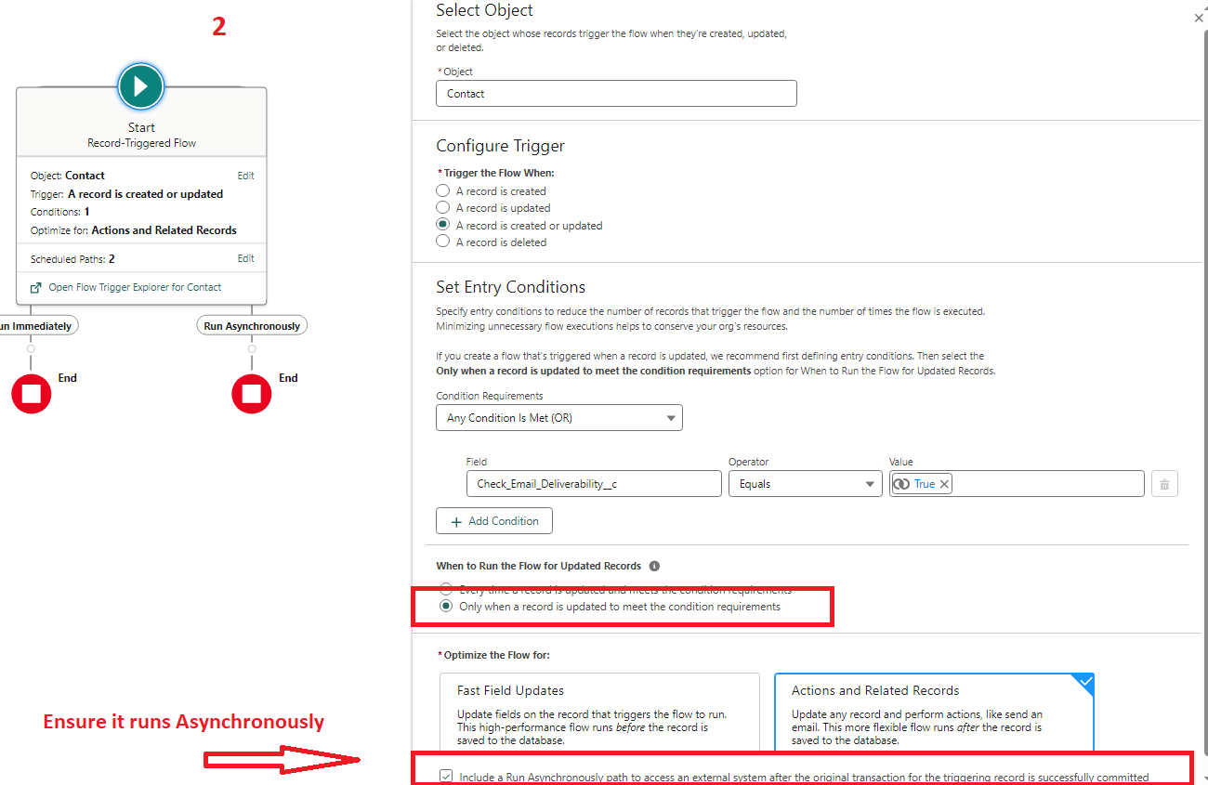The height and width of the screenshot is (785, 1208).
Task: Select 'A record is created' radio option
Action: pos(443,191)
